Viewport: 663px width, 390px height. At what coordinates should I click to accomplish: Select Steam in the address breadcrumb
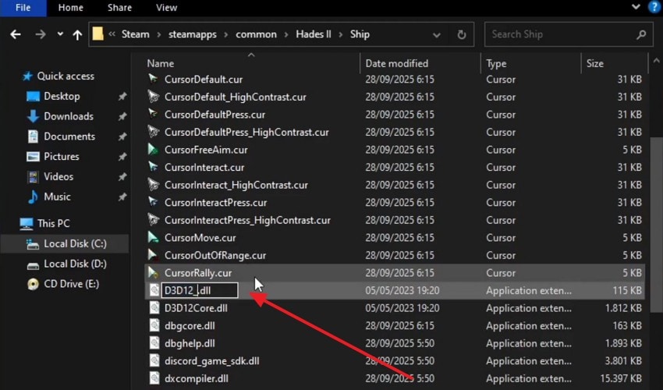pos(135,34)
